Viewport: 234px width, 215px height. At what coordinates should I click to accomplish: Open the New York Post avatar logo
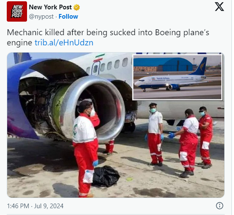(17, 11)
